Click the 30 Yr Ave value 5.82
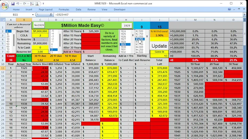Image resolution: width=248 pixels, height=139 pixels. coord(40,60)
